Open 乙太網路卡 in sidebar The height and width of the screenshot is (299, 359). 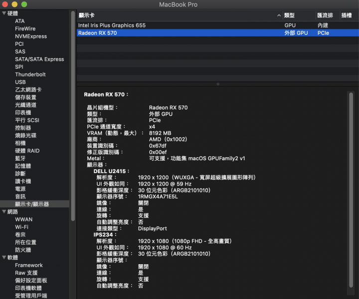tap(28, 90)
